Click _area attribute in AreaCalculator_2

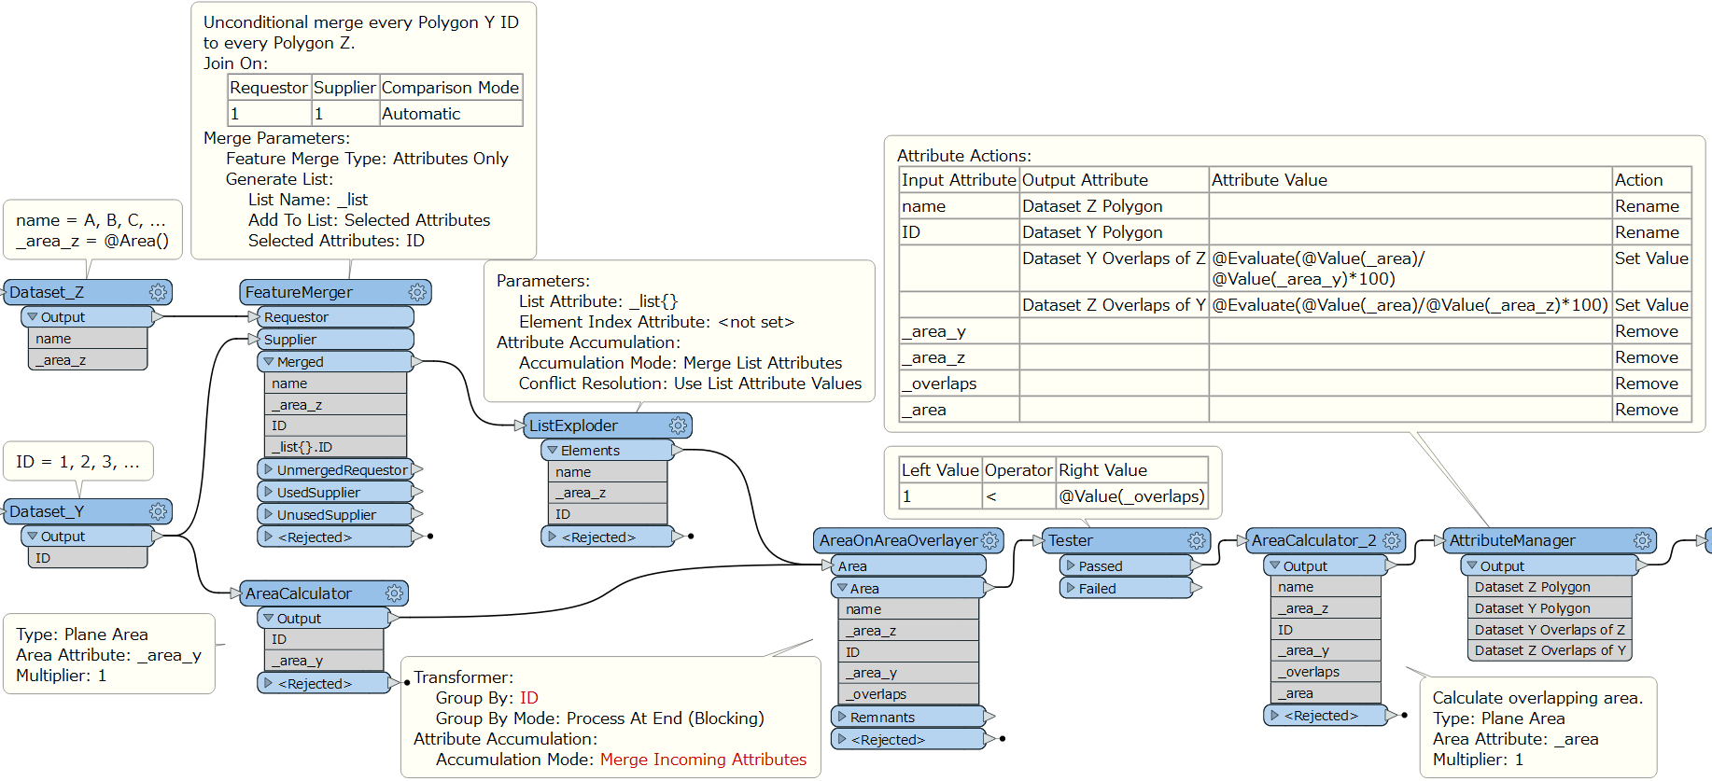coord(1326,693)
